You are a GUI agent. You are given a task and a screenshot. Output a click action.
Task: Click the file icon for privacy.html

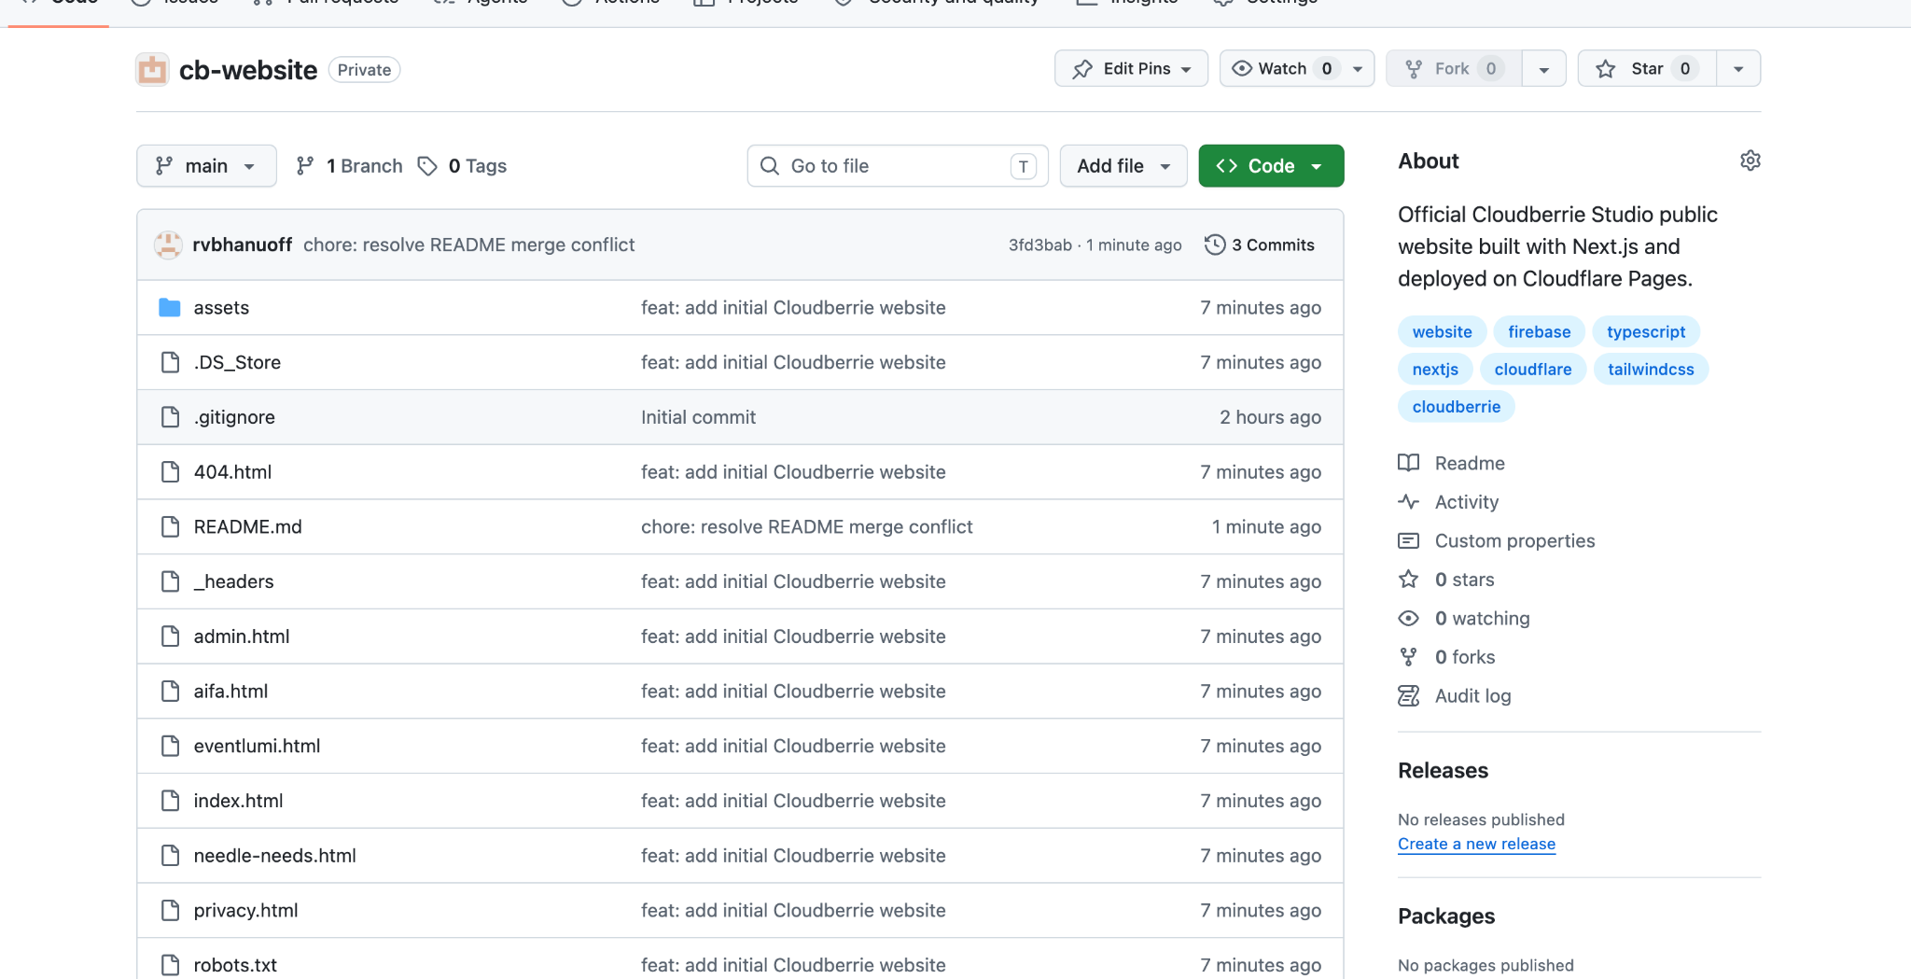170,910
